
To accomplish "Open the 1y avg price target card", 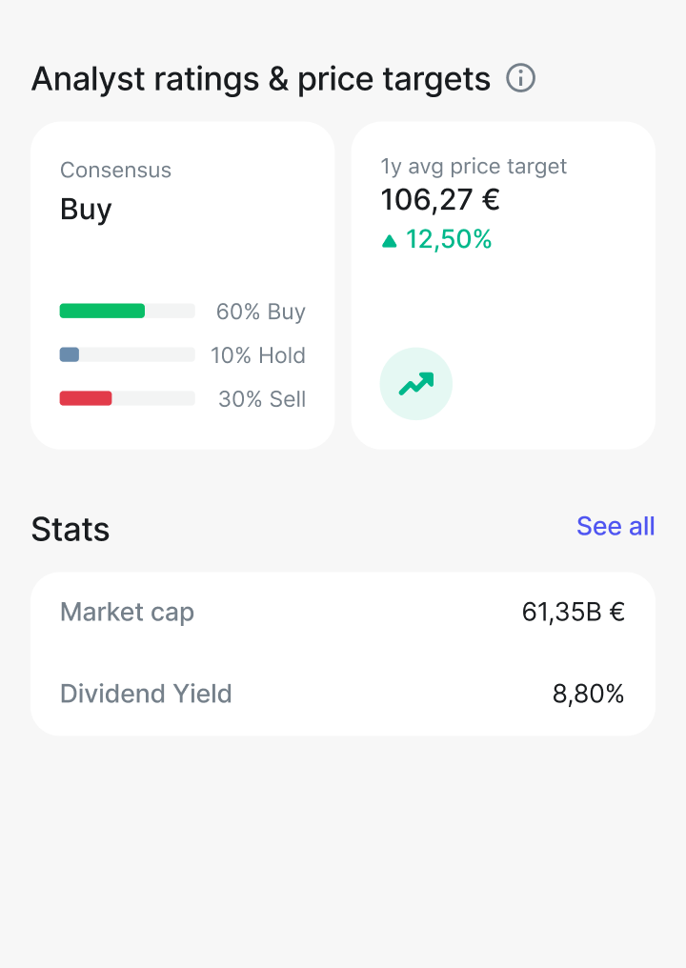I will coord(503,285).
